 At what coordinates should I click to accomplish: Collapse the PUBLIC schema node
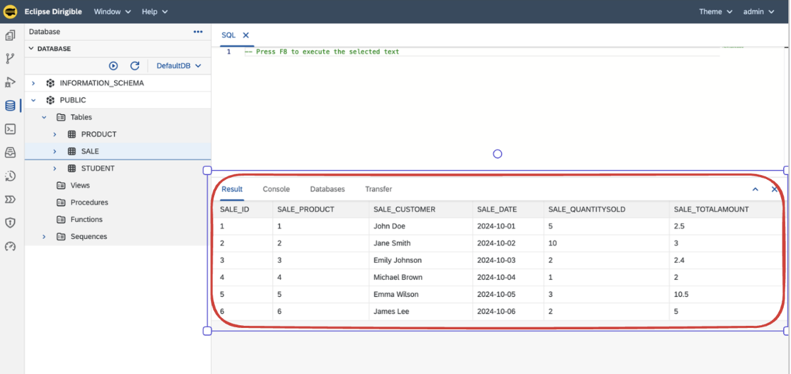click(34, 101)
